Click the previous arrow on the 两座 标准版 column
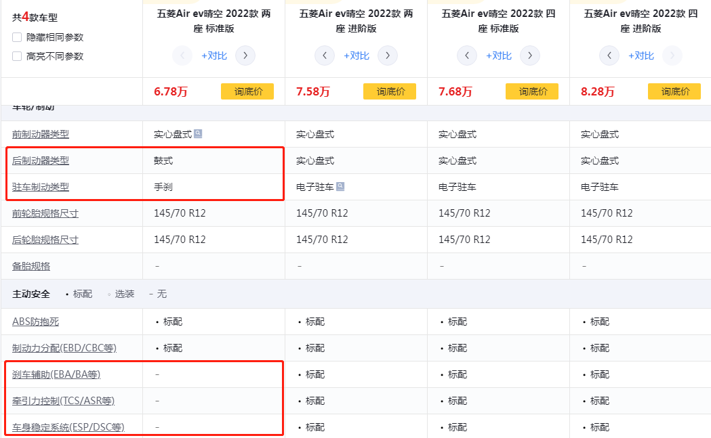Screen dimensions: 711x438 coord(182,56)
